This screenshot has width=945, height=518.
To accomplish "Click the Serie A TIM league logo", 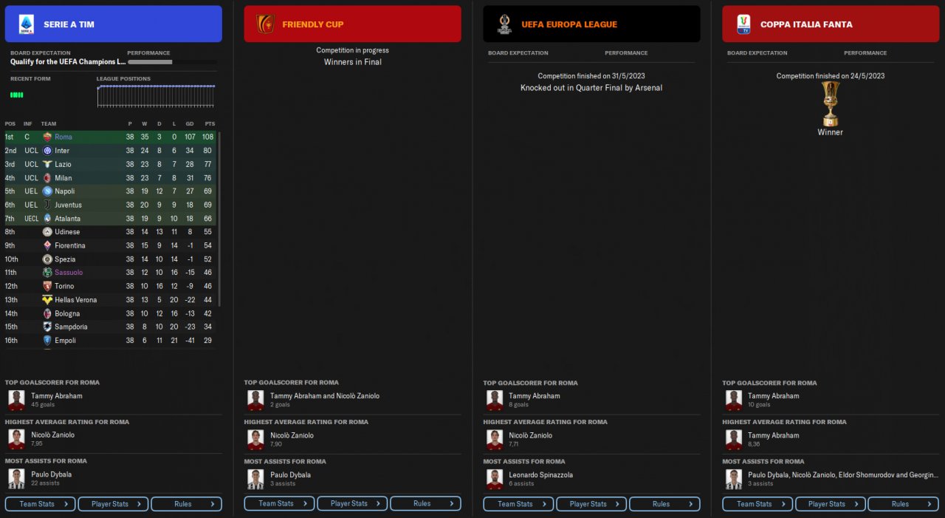I will [27, 24].
